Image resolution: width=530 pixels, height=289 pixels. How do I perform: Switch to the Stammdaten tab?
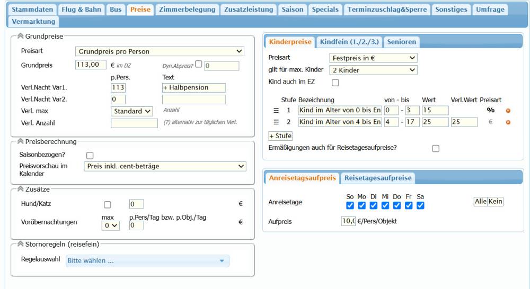(x=32, y=10)
